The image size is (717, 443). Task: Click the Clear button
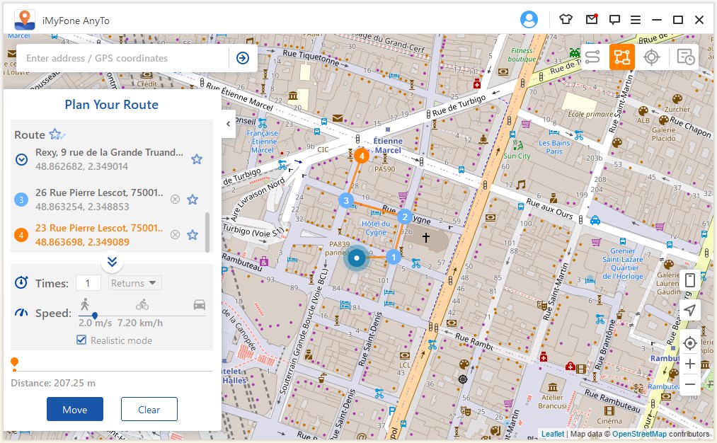pyautogui.click(x=149, y=409)
